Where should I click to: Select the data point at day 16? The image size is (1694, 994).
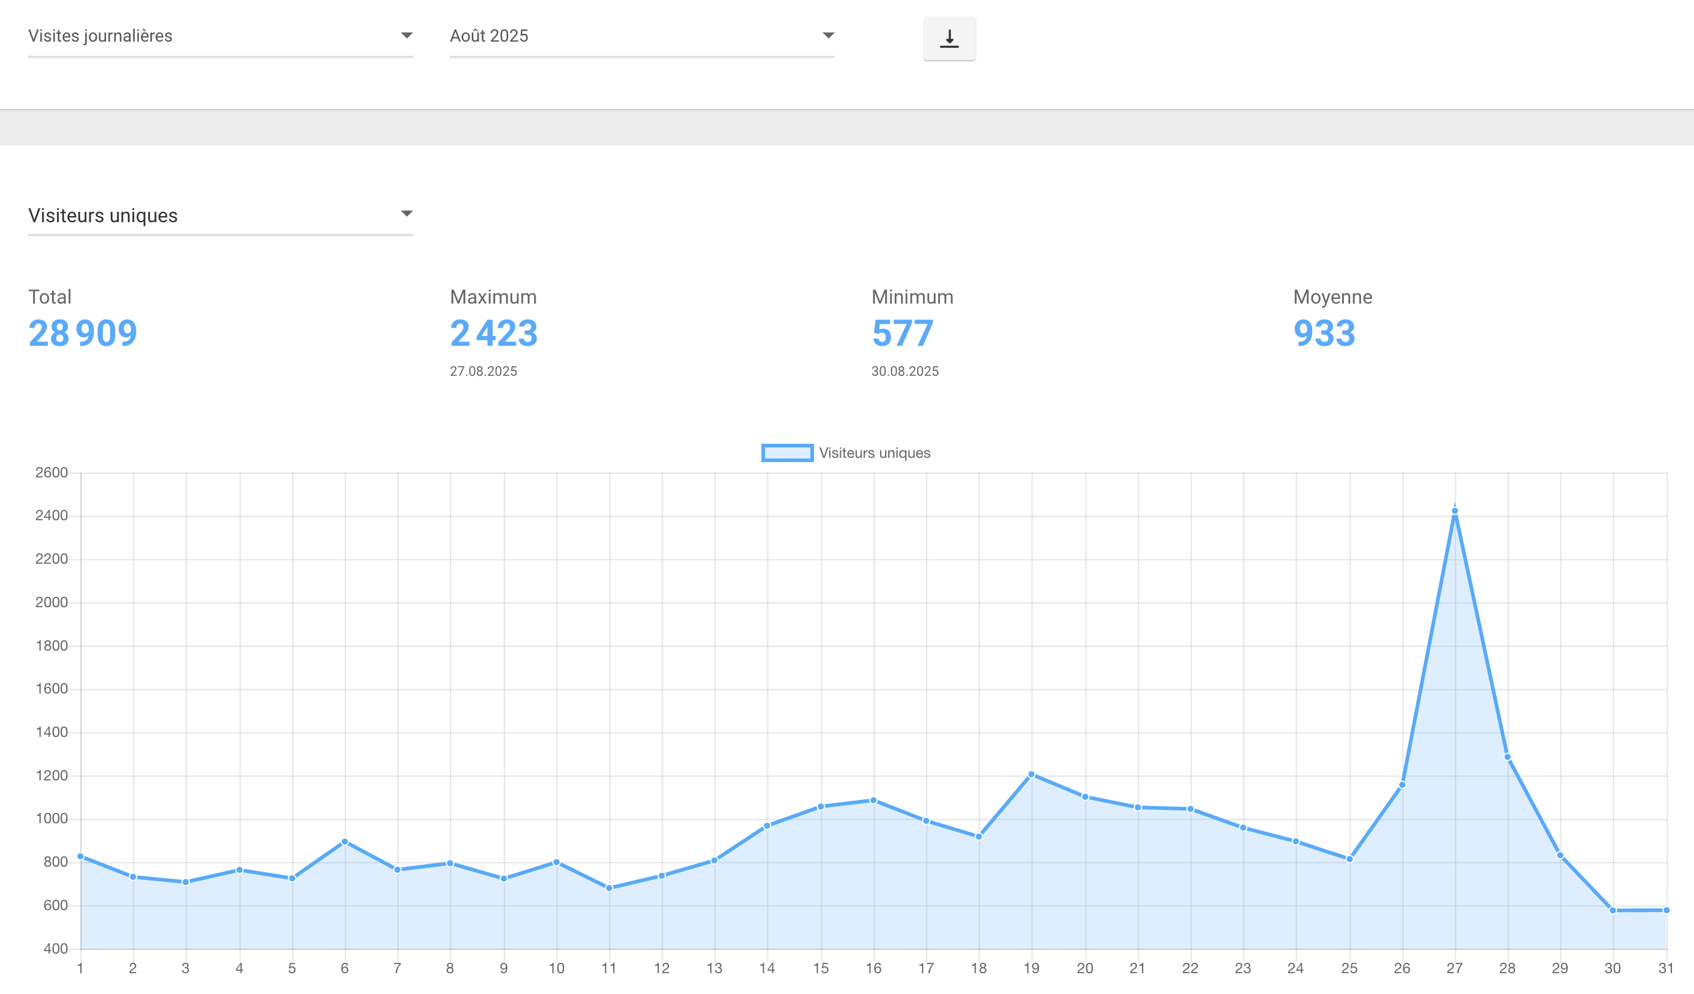click(873, 801)
